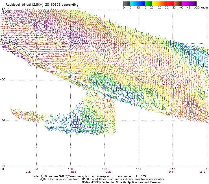
Task: Click the '2:37' swath time label
Action: 29,172
